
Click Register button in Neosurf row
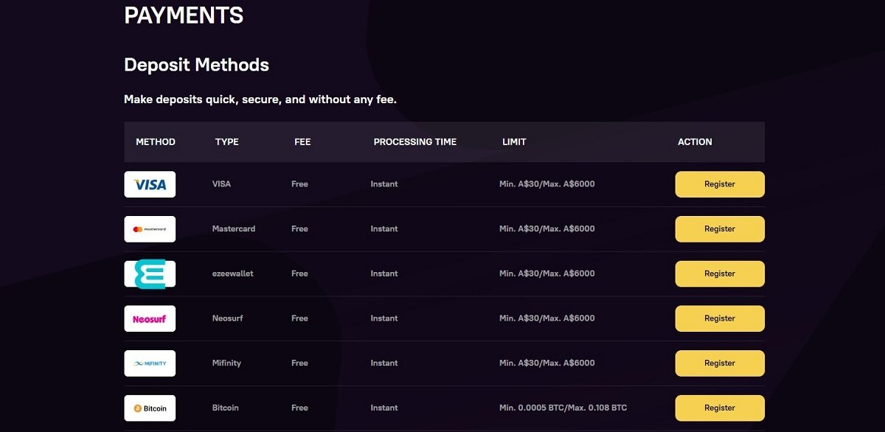[720, 318]
